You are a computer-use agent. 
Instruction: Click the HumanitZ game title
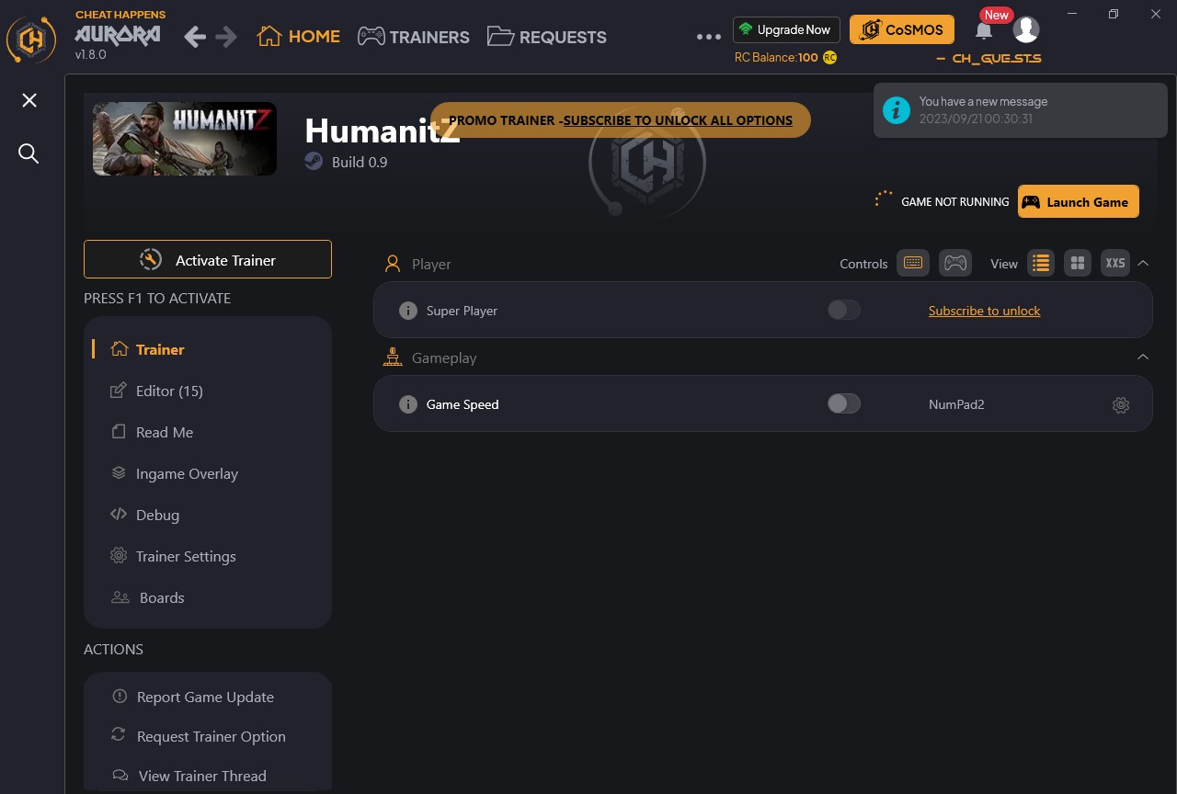click(382, 130)
